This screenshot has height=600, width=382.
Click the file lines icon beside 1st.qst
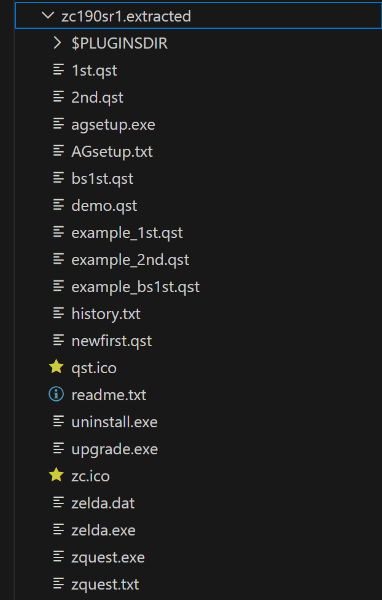point(58,69)
